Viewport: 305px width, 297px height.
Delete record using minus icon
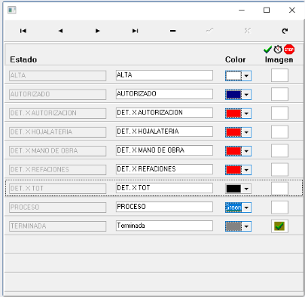(x=172, y=31)
